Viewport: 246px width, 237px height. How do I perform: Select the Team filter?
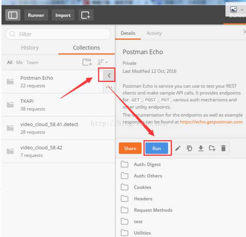32,62
